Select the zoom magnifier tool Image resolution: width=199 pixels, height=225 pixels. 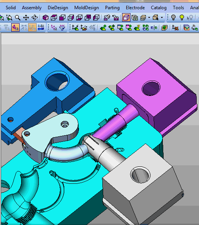pyautogui.click(x=18, y=18)
